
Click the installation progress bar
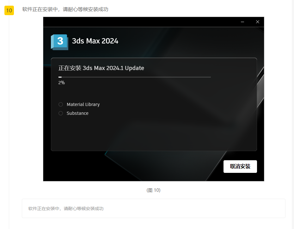click(x=135, y=77)
